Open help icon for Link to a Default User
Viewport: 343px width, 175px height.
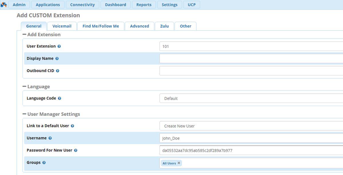[x=72, y=126]
